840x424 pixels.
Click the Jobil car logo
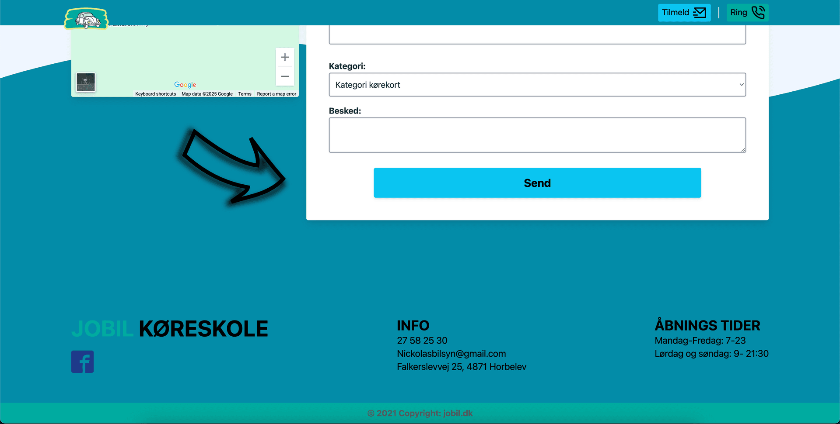point(86,18)
